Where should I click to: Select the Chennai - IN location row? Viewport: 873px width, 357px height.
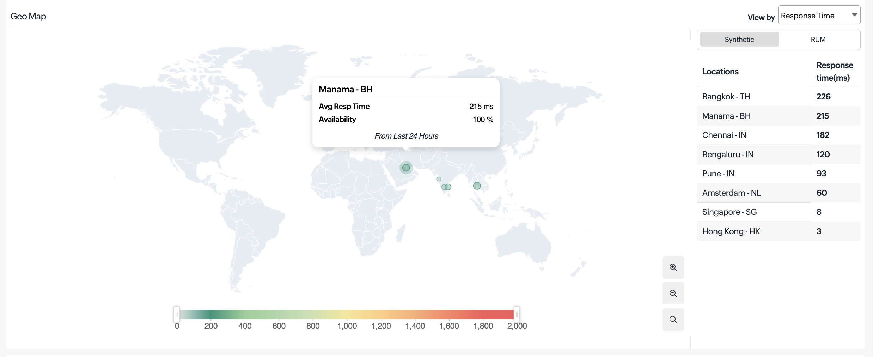point(779,135)
